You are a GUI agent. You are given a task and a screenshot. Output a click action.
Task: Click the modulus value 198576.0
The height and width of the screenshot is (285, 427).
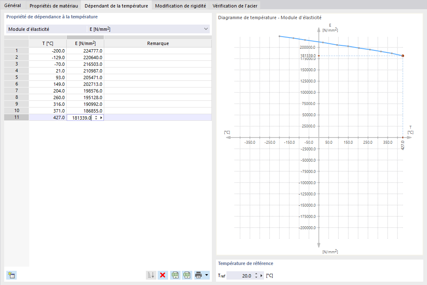coord(85,91)
